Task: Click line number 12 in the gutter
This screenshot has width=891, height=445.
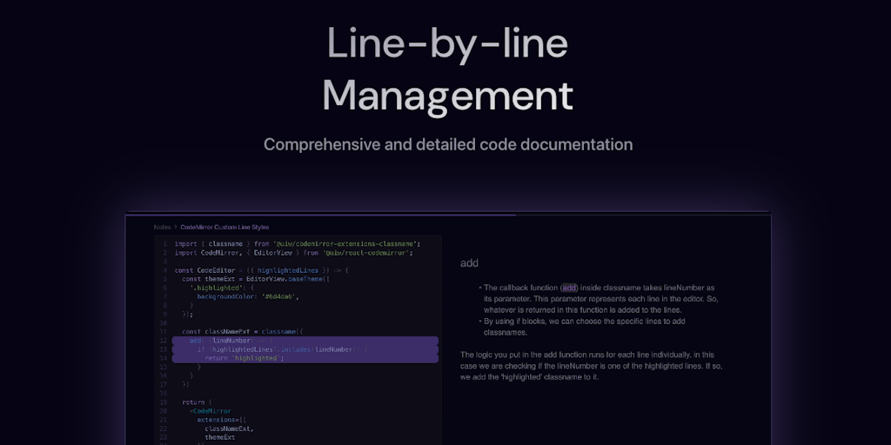Action: [x=163, y=341]
